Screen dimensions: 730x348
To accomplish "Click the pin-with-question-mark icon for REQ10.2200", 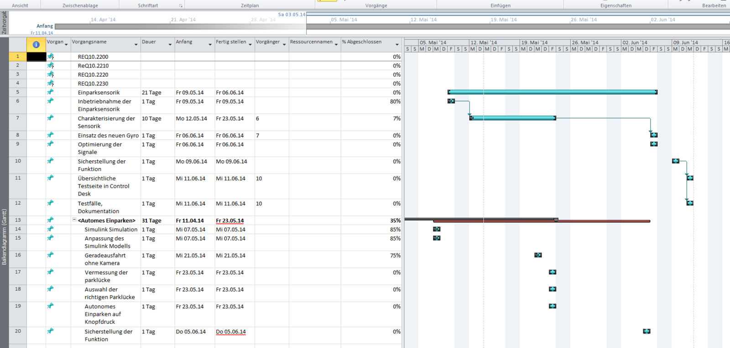I will (51, 56).
